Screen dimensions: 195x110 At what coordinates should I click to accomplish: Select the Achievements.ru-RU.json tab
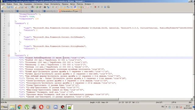[x=69, y=11]
